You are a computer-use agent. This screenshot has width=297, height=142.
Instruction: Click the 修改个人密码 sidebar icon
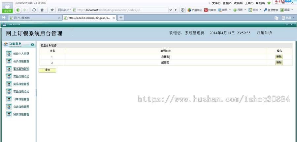[x=9, y=54]
